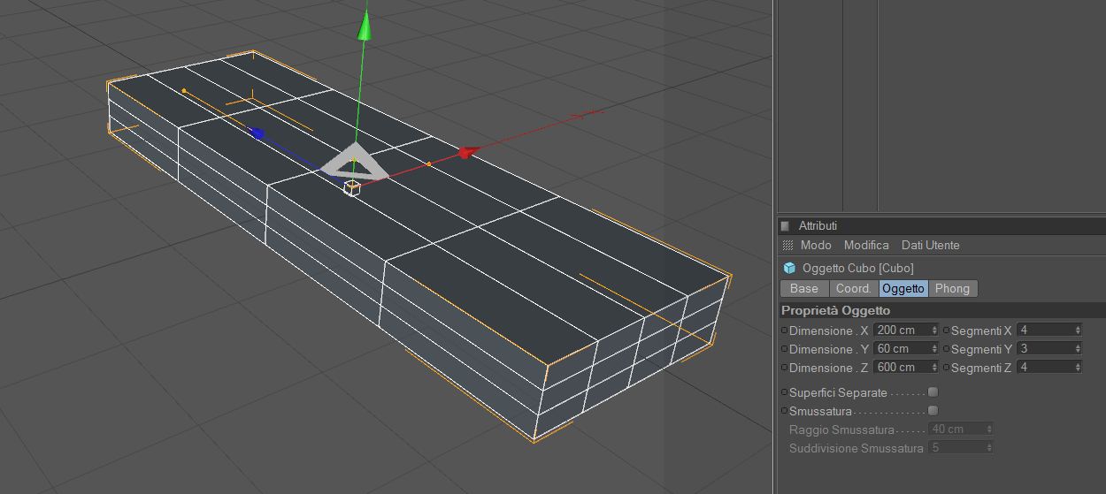
Task: Click the orange size handle near the cube's far end
Action: coord(184,90)
